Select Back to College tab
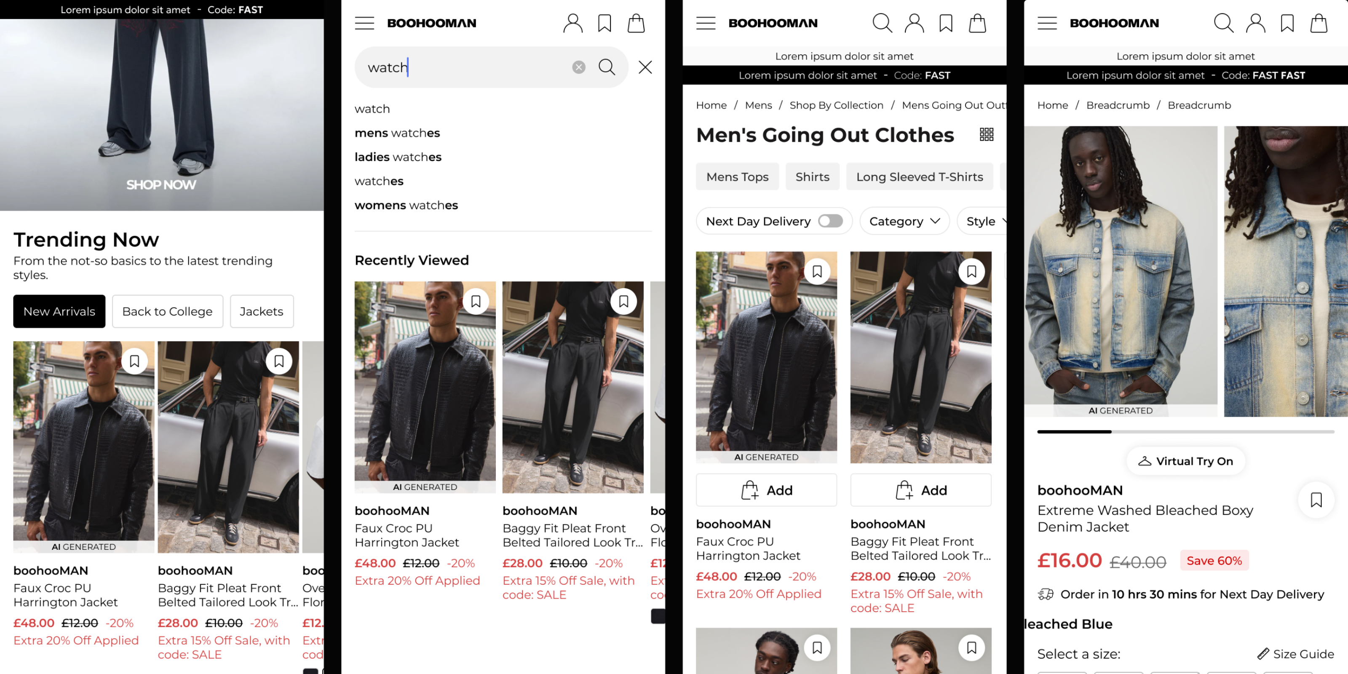Screen dimensions: 1348x674 pos(168,311)
